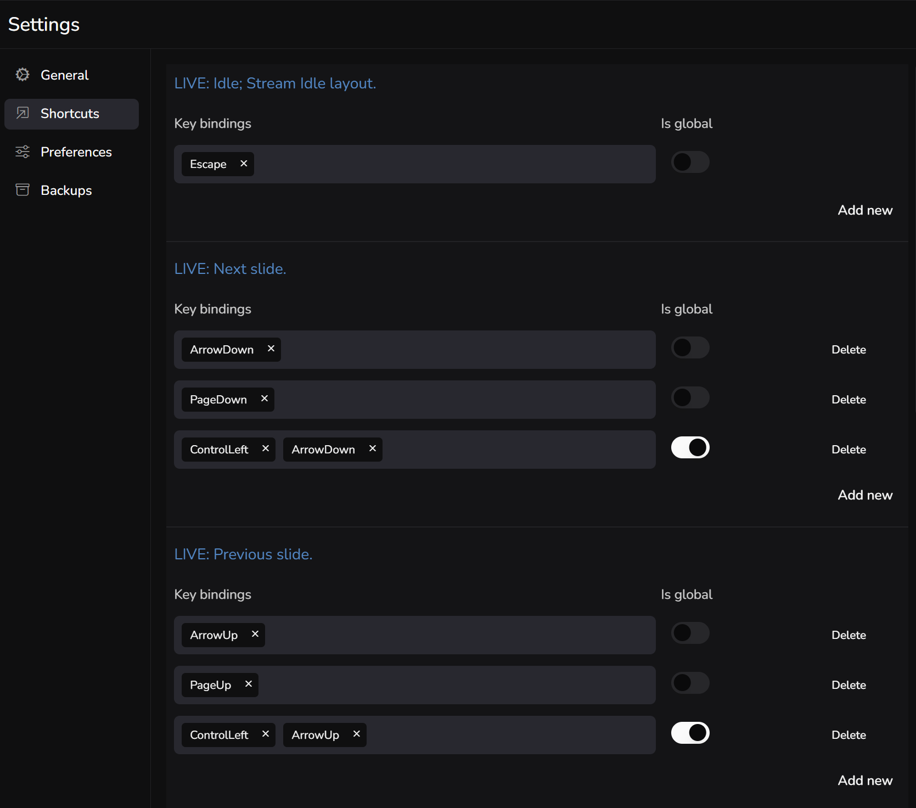916x808 pixels.
Task: Remove ControlLeft chip in Next slide section
Action: pyautogui.click(x=266, y=448)
